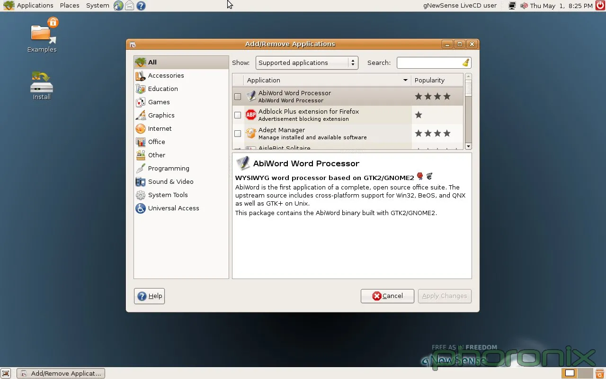Image resolution: width=606 pixels, height=379 pixels.
Task: Open the Accessories category icon
Action: point(141,75)
